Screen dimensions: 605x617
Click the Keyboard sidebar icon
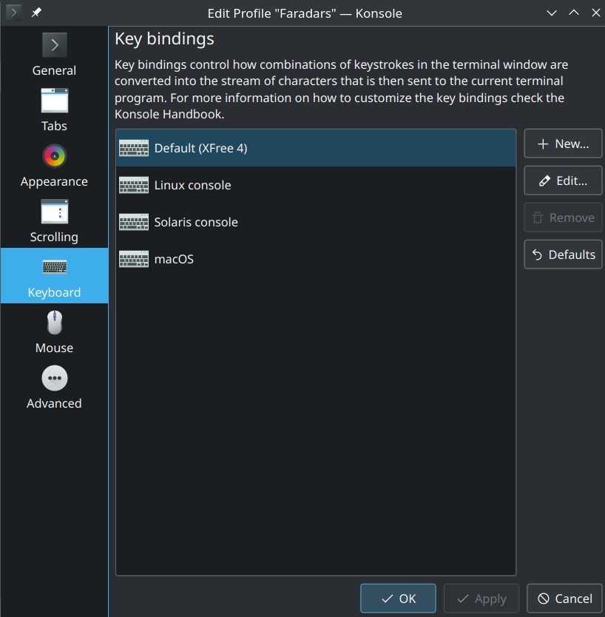coord(54,267)
